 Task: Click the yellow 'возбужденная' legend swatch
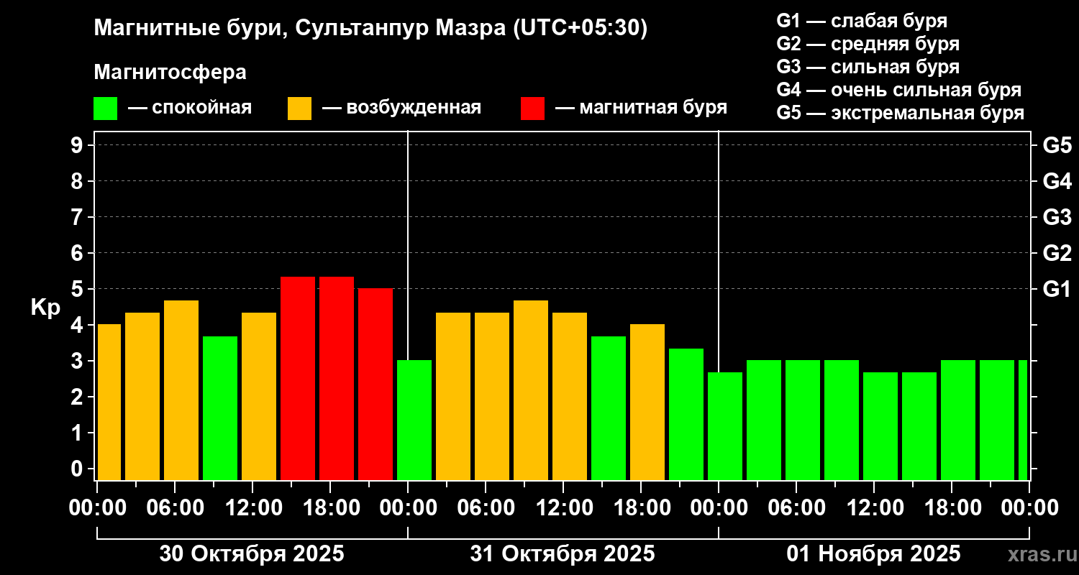pyautogui.click(x=299, y=108)
